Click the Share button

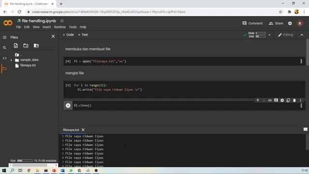click(276, 23)
